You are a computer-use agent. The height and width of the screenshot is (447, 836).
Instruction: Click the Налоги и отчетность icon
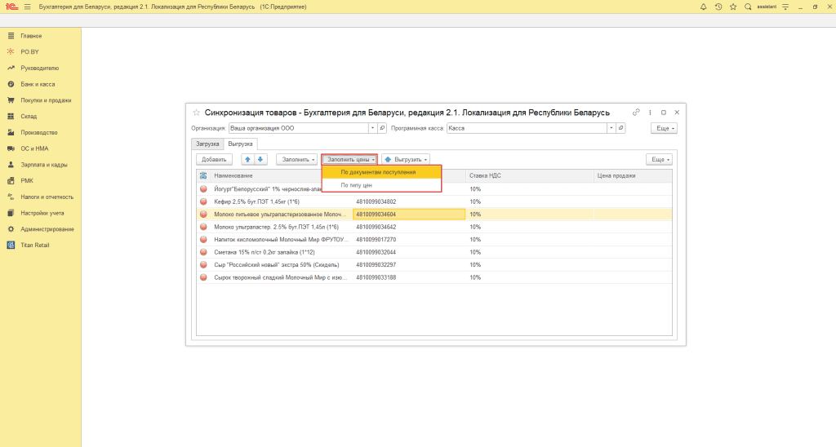[x=11, y=197]
